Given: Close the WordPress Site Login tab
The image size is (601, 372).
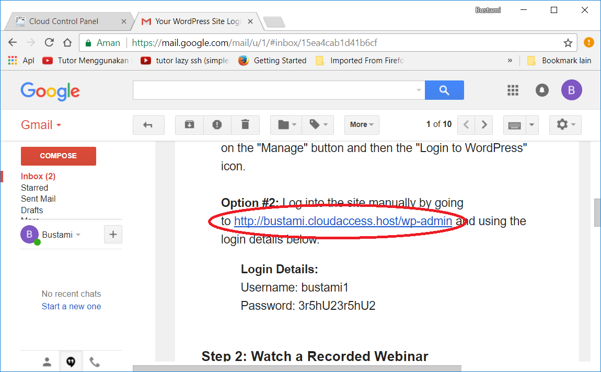Looking at the screenshot, I should coord(250,21).
